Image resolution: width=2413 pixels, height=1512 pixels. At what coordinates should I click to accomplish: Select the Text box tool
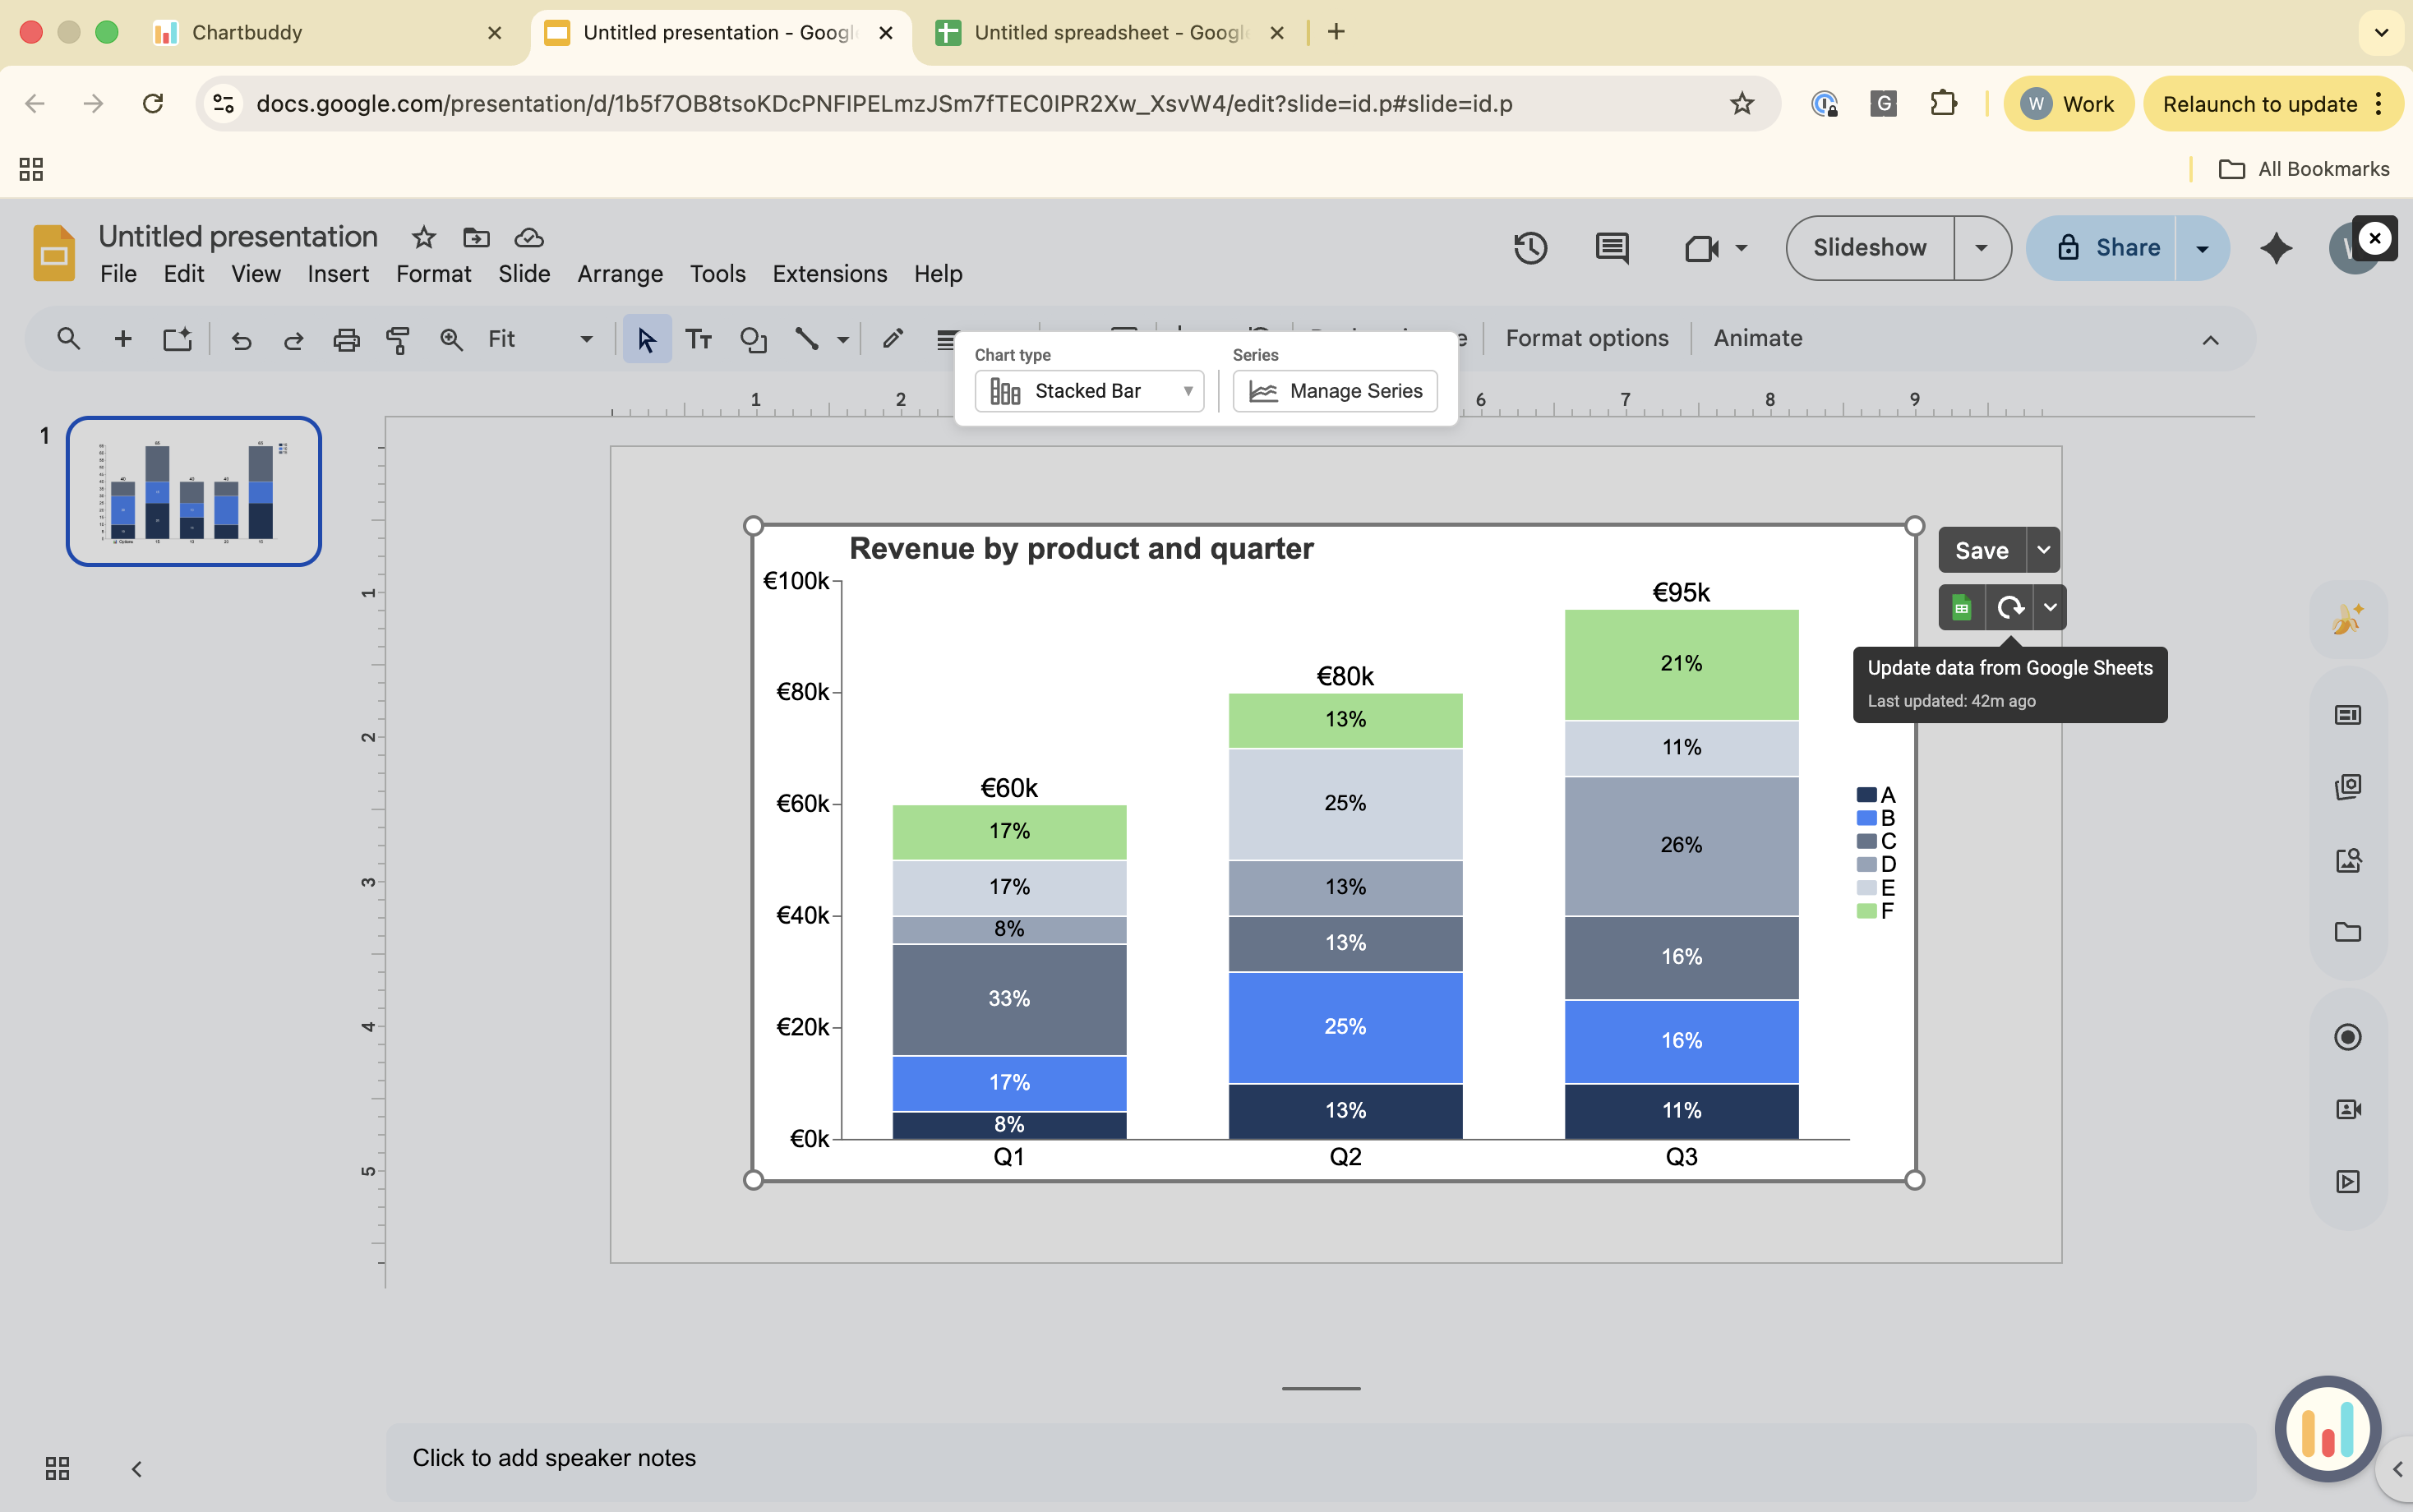click(x=699, y=339)
